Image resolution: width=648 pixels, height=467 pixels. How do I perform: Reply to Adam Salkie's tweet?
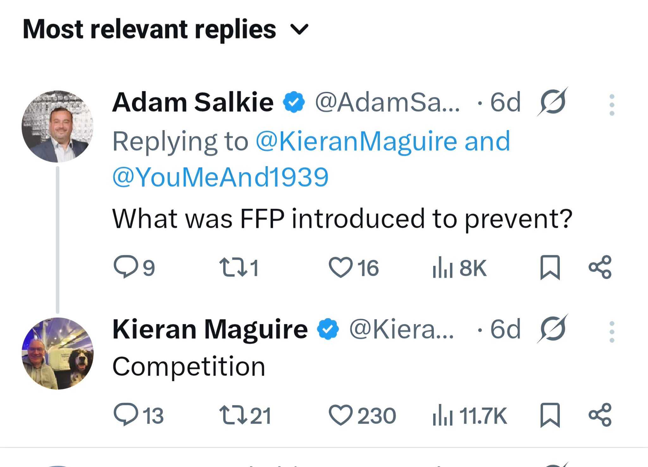click(x=126, y=267)
